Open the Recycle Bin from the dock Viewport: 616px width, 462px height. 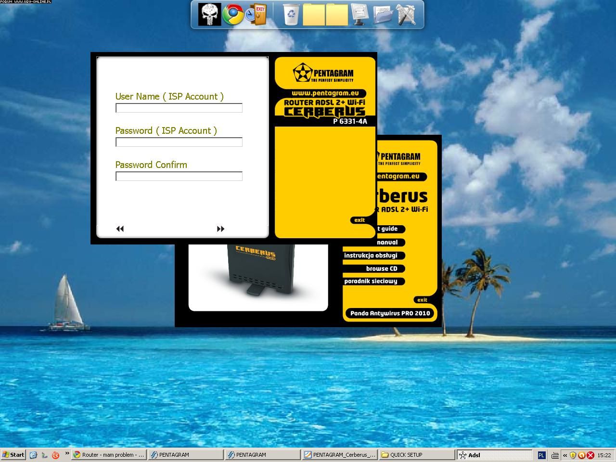(x=291, y=14)
